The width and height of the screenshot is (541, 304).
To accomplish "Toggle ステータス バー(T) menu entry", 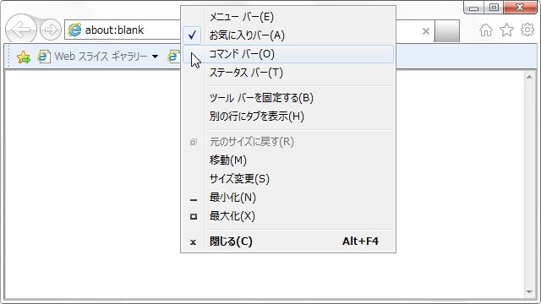I will [x=288, y=73].
